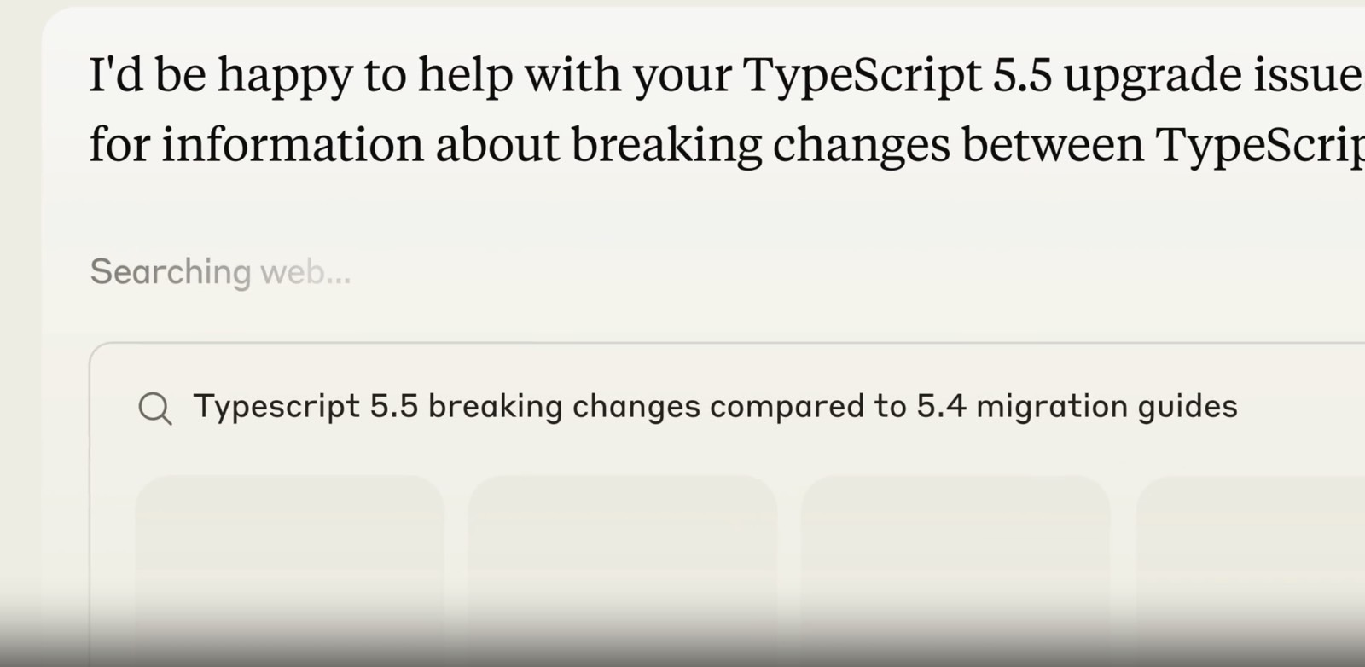Click 'compared to 5.4' in the search query
Image resolution: width=1365 pixels, height=667 pixels.
coord(838,407)
